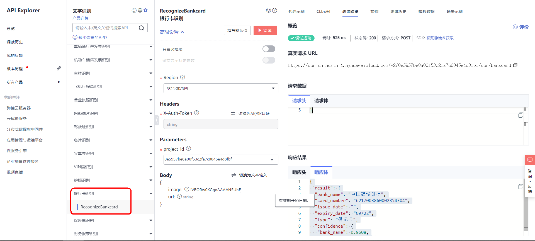This screenshot has width=535, height=241.
Task: Click 切换为AK/SK认证 link
Action: point(254,113)
